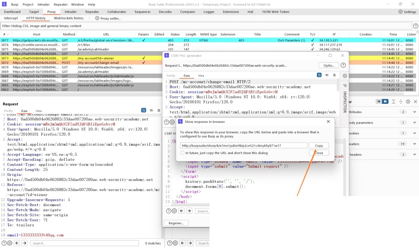
Task: Open the Decoder tab
Action: coord(165,12)
